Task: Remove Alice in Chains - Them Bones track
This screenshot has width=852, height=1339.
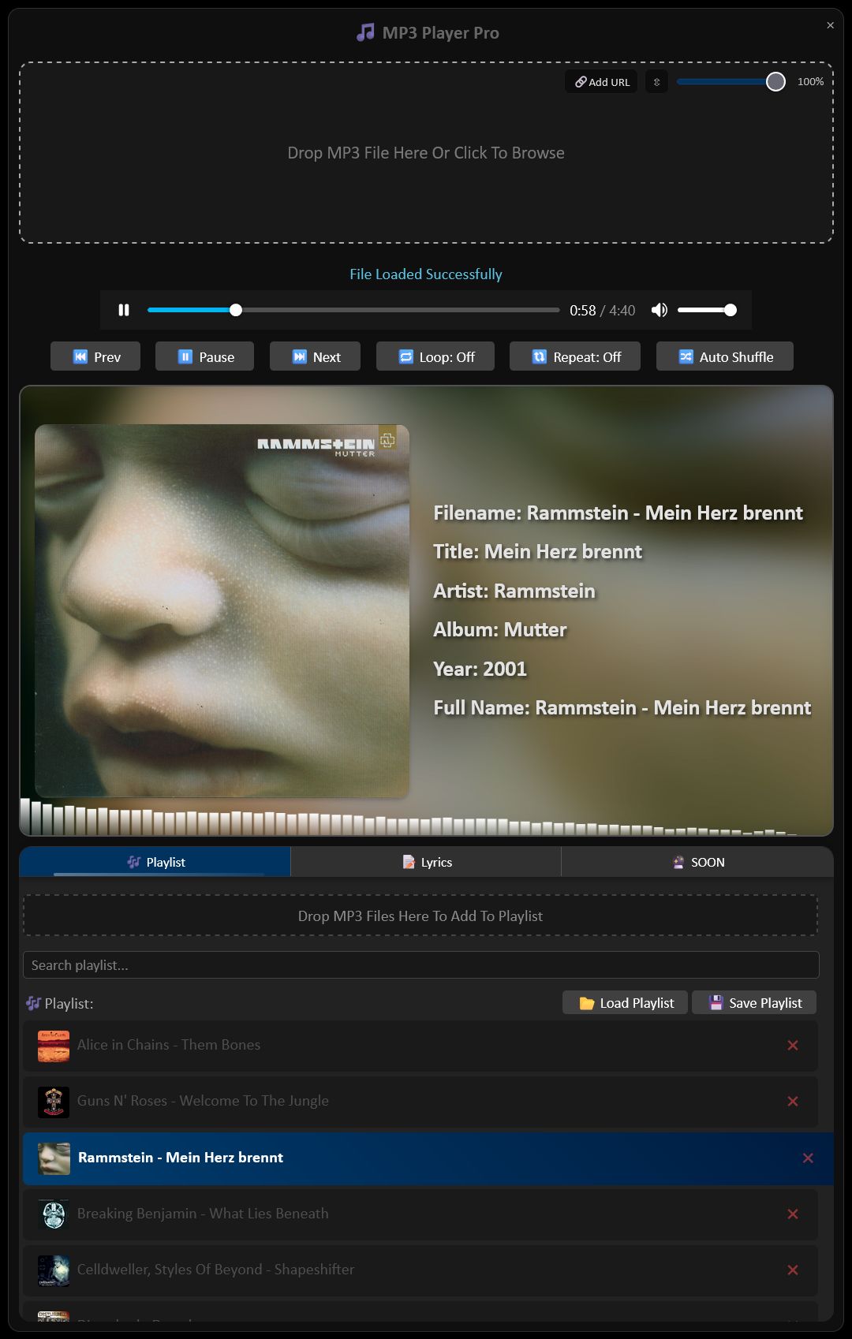Action: (793, 1046)
